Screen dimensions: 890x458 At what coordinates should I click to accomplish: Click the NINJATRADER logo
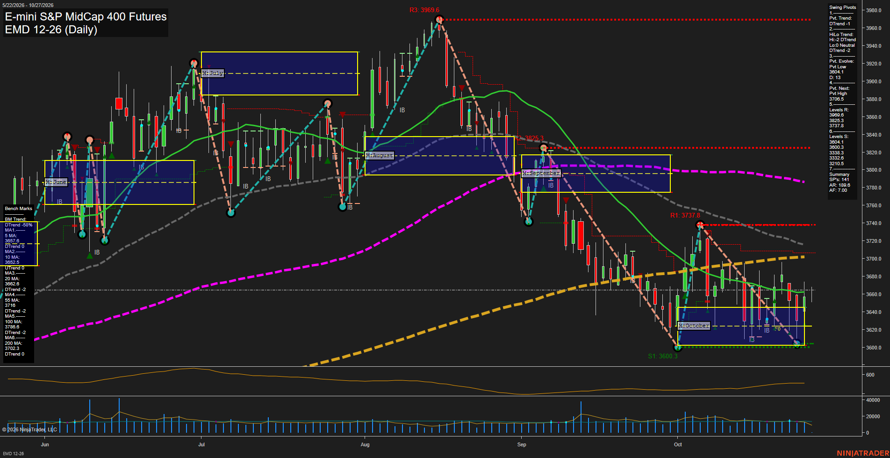click(863, 453)
